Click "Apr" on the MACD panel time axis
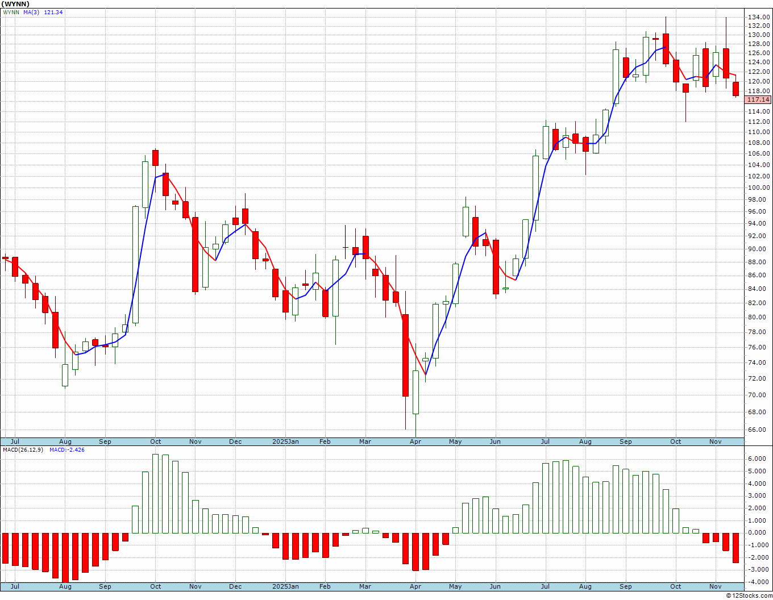Viewport: 773px width, 600px height. click(x=415, y=586)
